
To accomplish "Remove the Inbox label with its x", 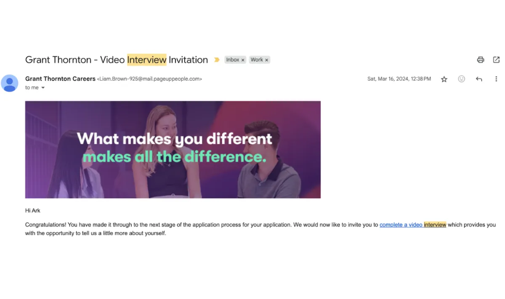I will 243,60.
